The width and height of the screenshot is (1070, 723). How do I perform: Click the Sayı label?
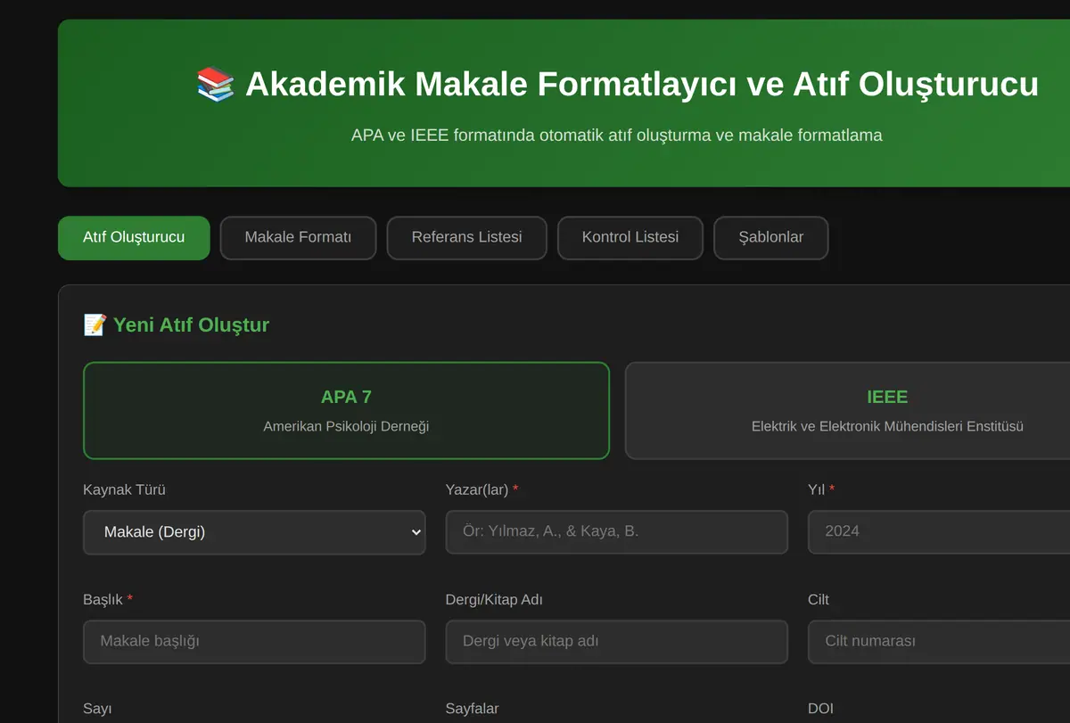[97, 709]
